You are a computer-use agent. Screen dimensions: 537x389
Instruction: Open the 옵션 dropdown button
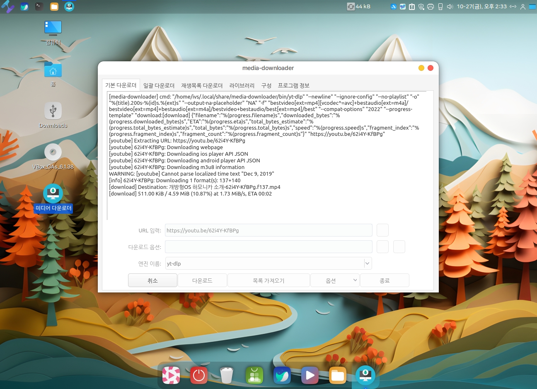click(x=335, y=280)
